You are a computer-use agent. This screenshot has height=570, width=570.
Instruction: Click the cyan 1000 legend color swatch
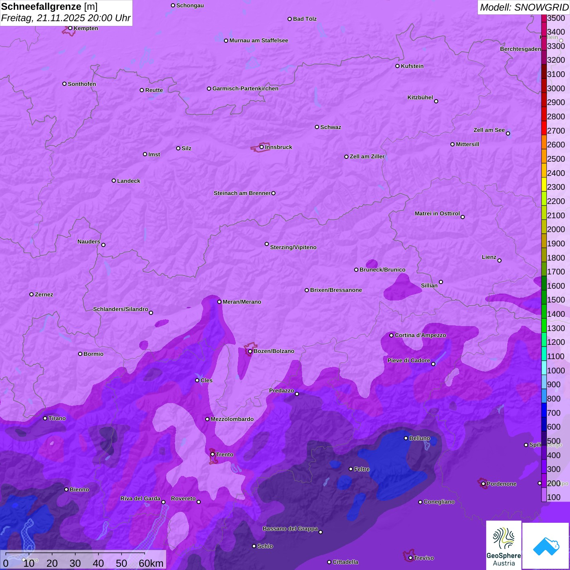(544, 368)
